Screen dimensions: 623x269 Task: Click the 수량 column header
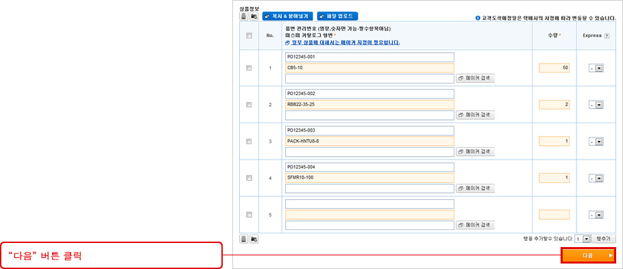pyautogui.click(x=554, y=36)
